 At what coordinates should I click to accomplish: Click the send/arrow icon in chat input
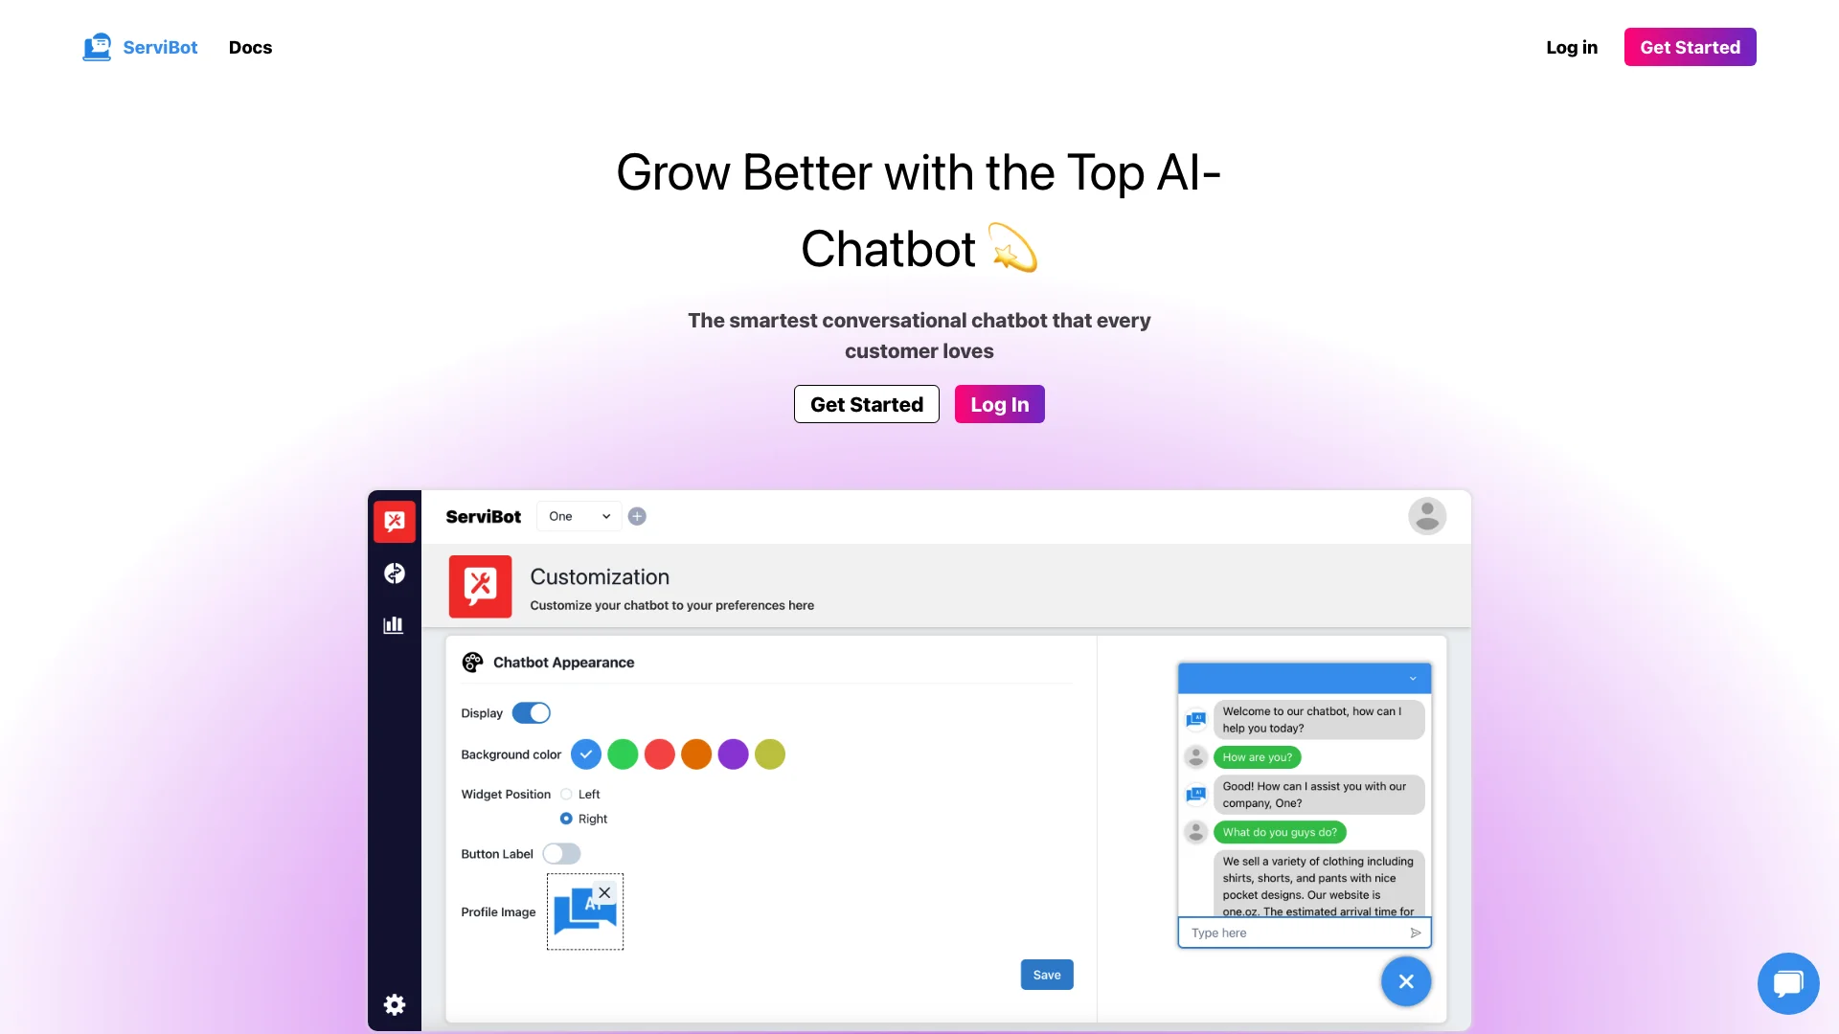(1416, 932)
